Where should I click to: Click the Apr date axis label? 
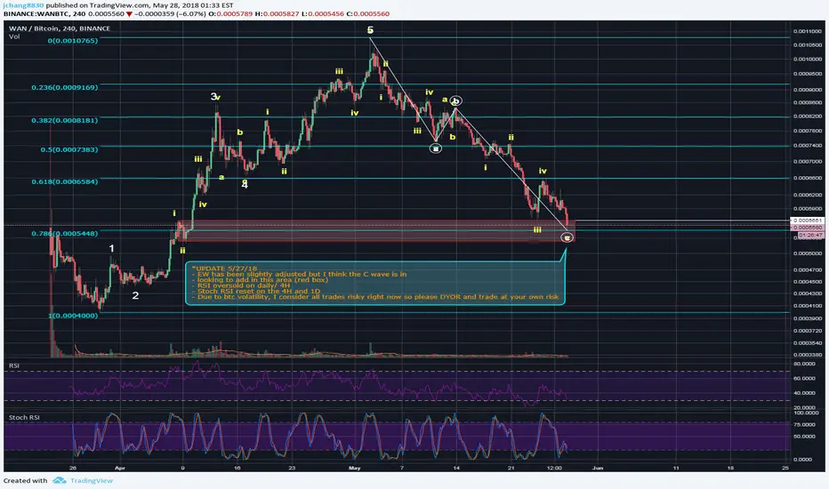[120, 468]
